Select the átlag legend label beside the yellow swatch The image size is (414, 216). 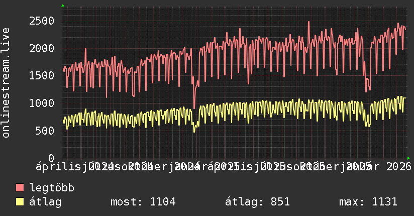tap(45, 202)
